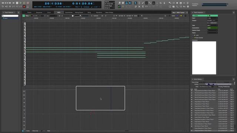
Task: Toggle the Audible mode speaker button
Action: click(130, 3)
